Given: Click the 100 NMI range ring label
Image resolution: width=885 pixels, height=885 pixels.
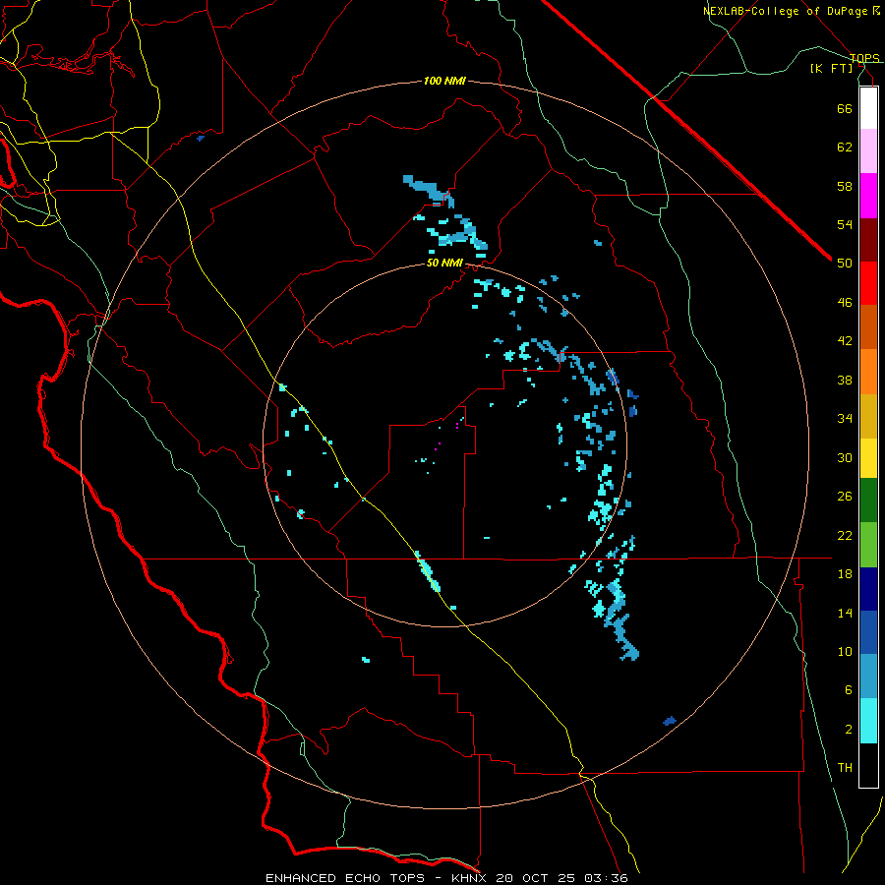Looking at the screenshot, I should [x=444, y=81].
